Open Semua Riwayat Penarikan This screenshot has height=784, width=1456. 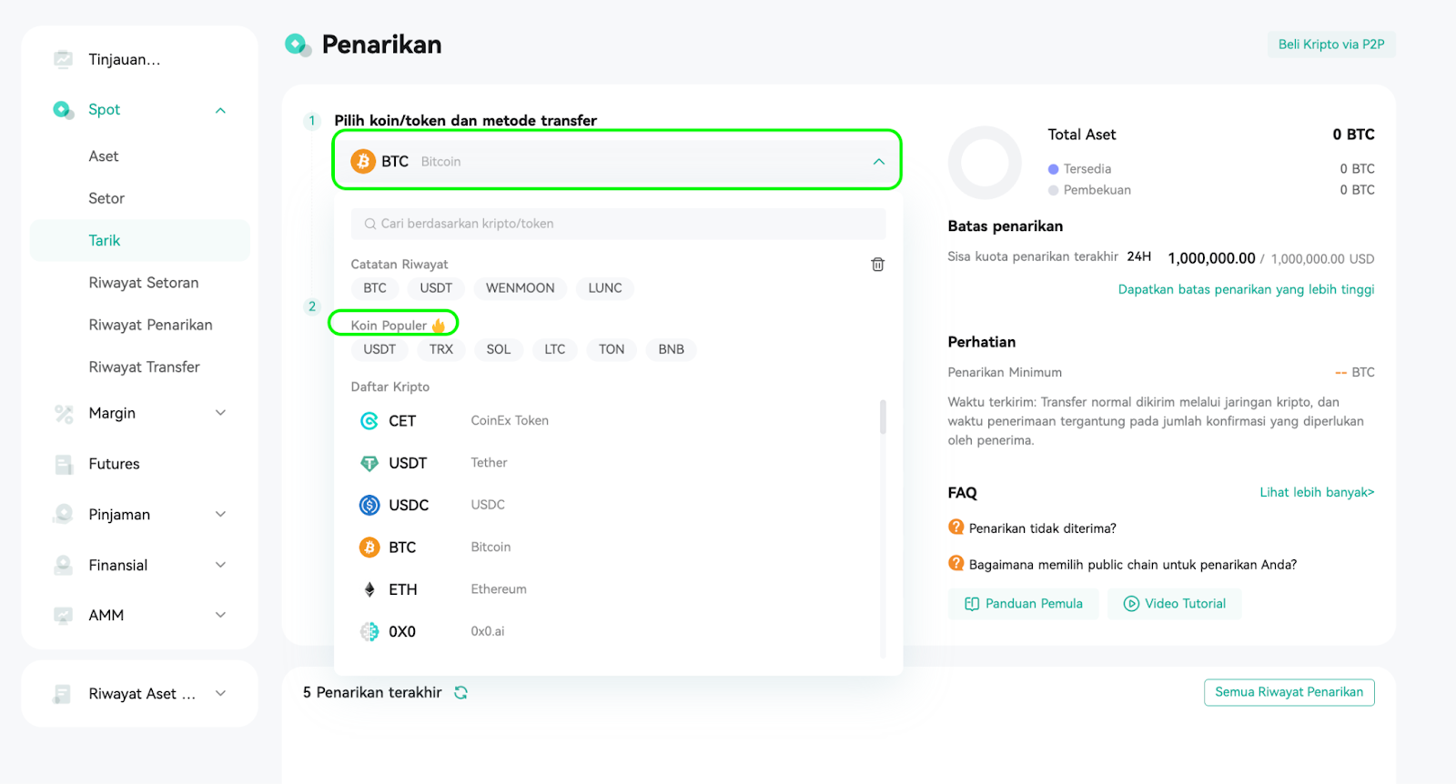click(1289, 692)
